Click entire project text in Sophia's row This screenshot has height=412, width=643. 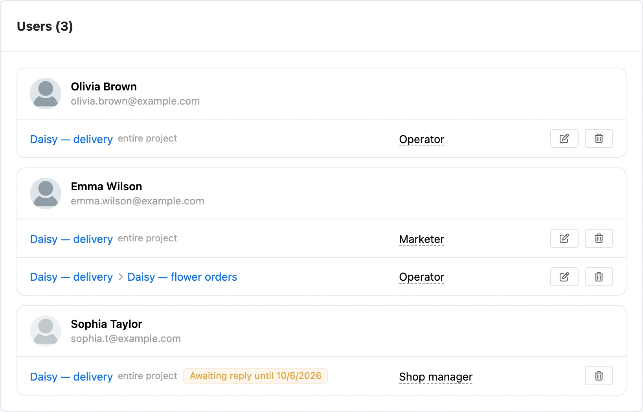147,376
